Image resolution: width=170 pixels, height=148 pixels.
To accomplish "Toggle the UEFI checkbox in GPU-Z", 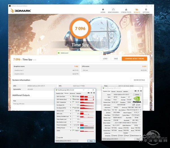I will click(137, 104).
